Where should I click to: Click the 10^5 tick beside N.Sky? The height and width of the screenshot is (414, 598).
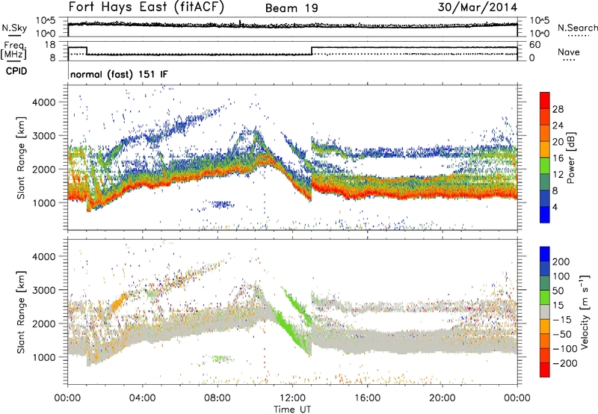pyautogui.click(x=46, y=20)
